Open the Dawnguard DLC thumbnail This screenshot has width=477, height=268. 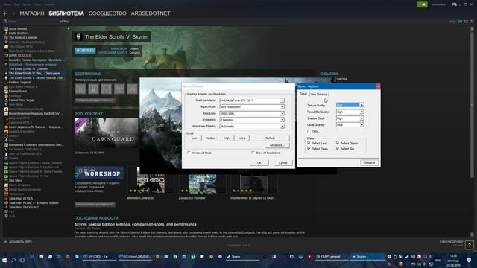tap(106, 133)
